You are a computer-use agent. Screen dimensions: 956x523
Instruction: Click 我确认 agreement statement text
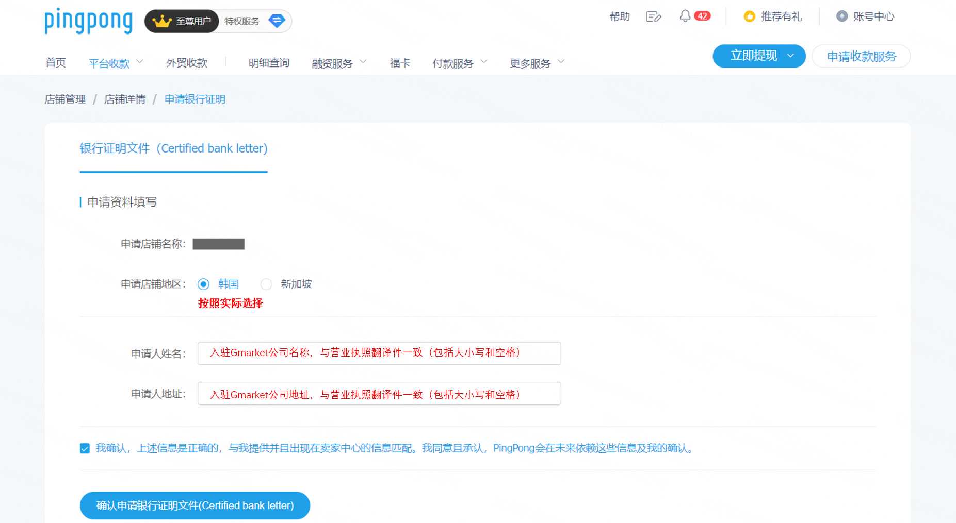tap(395, 448)
